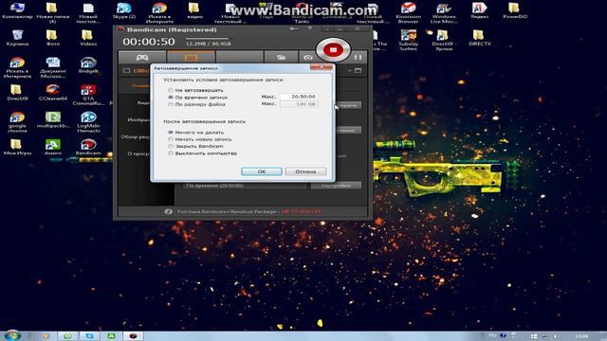Switch to Bandicam game recording mode

tap(142, 58)
